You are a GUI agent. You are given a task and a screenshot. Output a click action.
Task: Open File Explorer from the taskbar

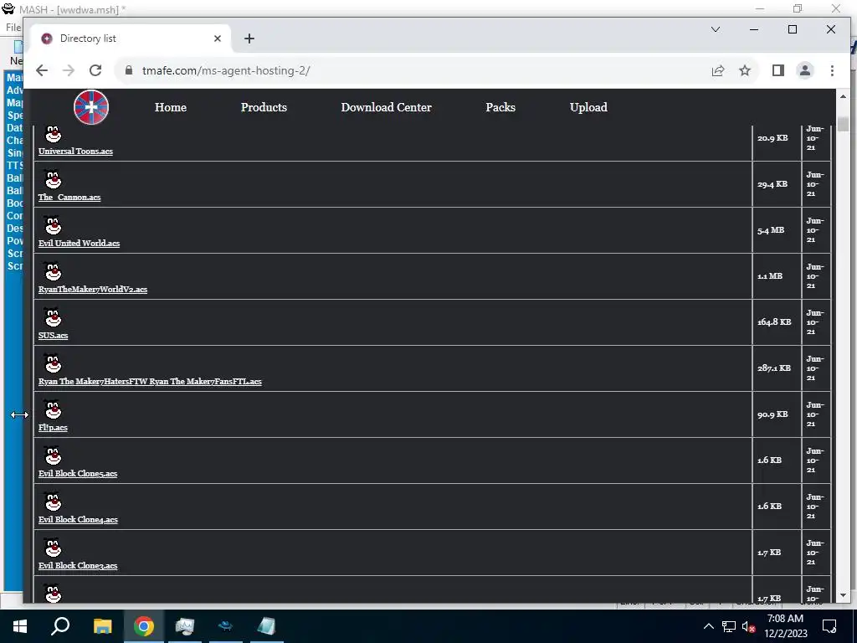(x=102, y=626)
